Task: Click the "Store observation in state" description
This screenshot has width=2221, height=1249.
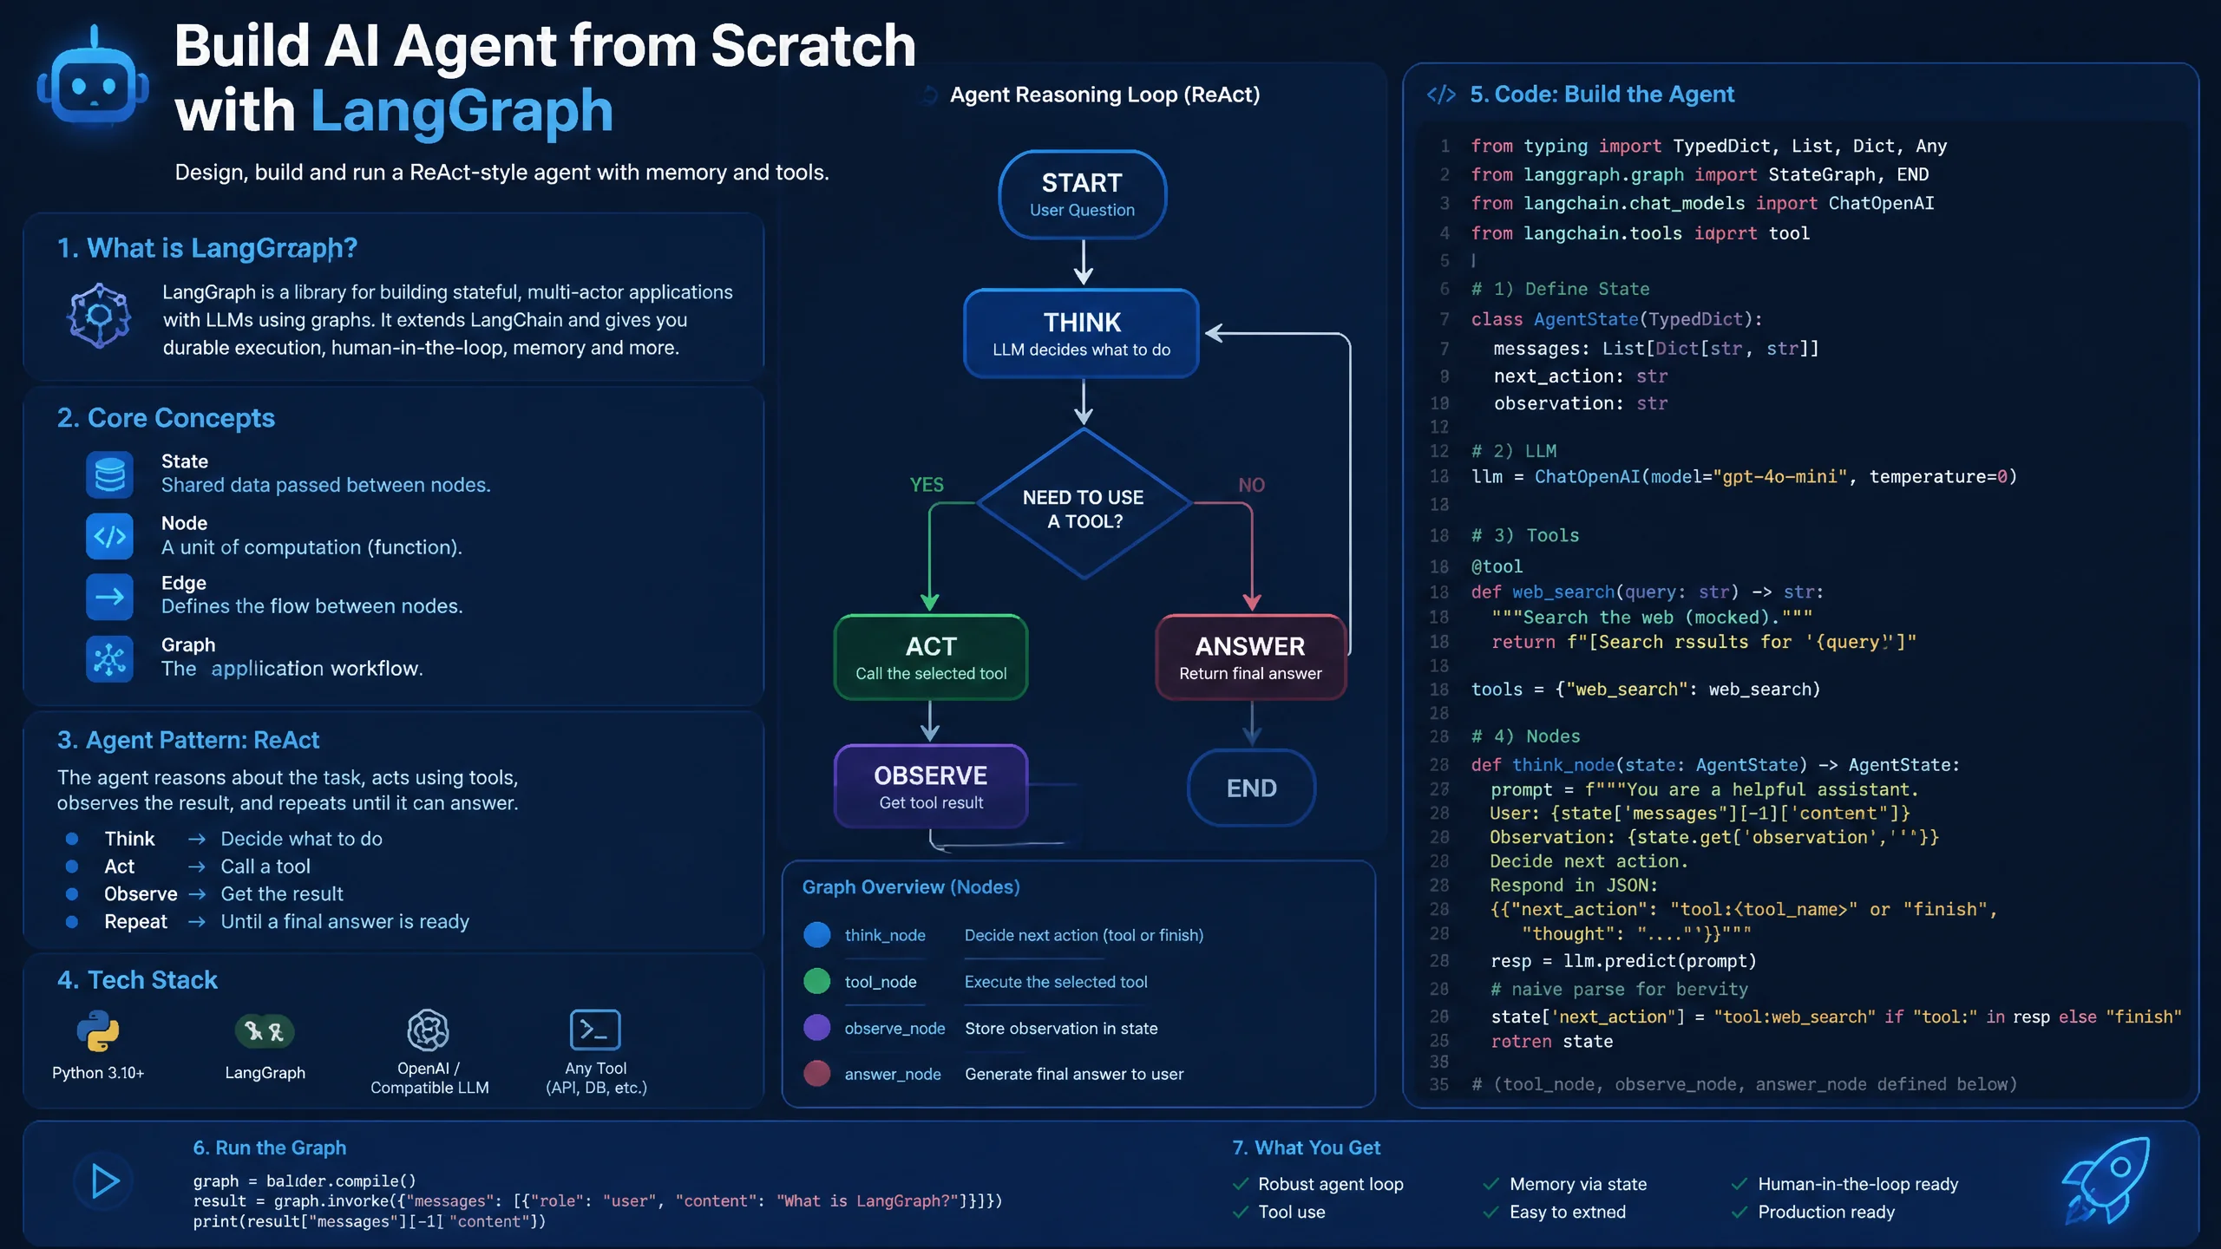Action: 1061,1029
